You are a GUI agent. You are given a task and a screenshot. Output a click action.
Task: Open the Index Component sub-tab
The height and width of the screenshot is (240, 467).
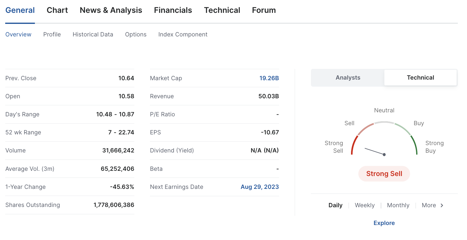pos(183,35)
